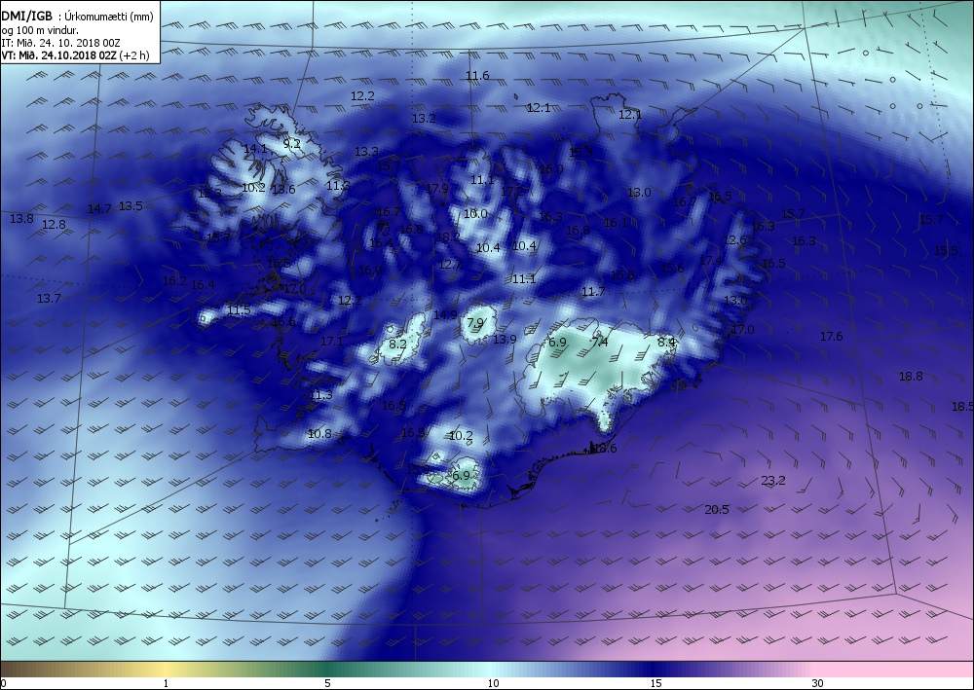Click the 18.2 value on the map
Viewport: 974px width, 690px height.
pyautogui.click(x=448, y=237)
